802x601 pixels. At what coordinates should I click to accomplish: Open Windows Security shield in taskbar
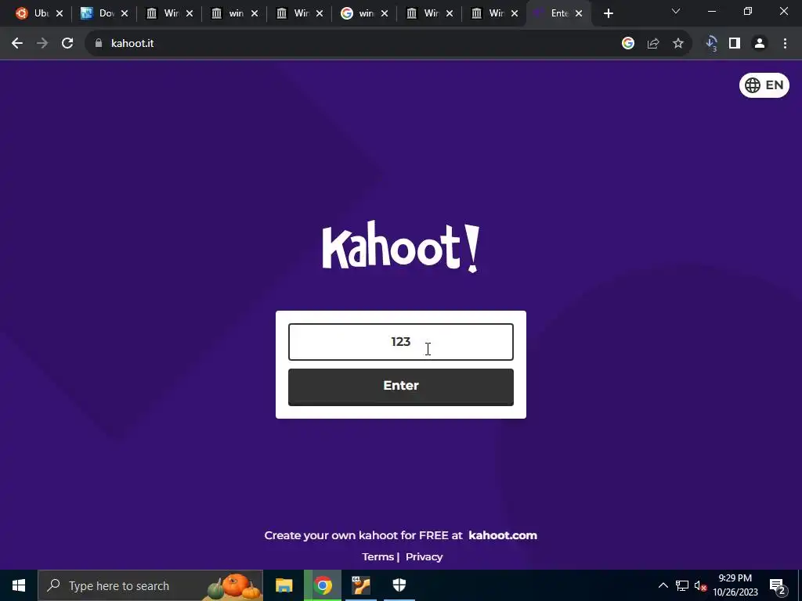point(399,585)
